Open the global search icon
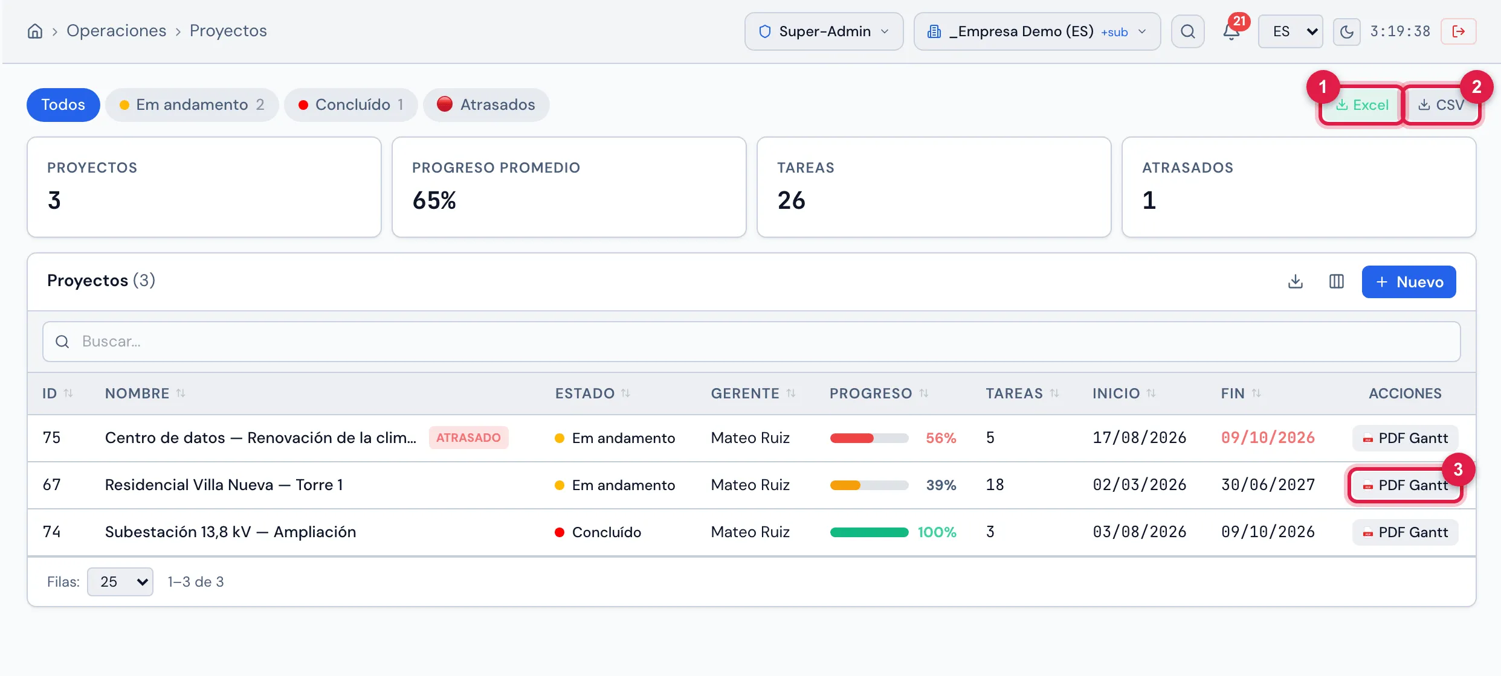Viewport: 1501px width, 676px height. click(x=1187, y=31)
